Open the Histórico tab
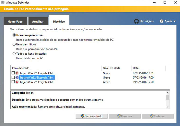180x126 pixels. [x=59, y=20]
